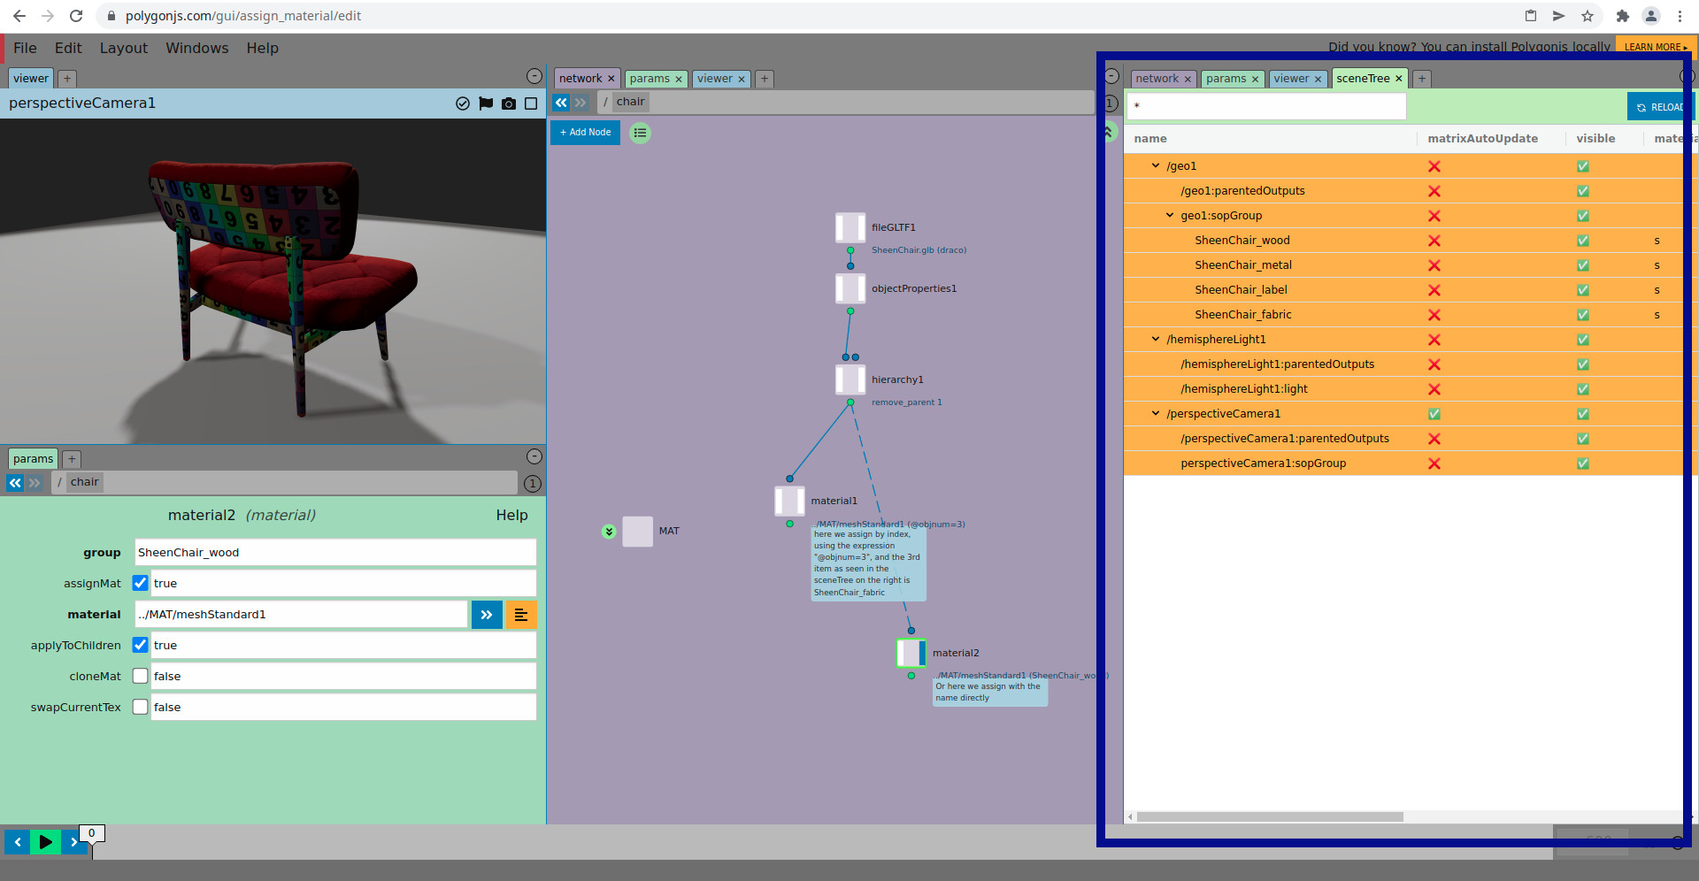The image size is (1699, 881).
Task: Toggle visible for SheenChair_wood row
Action: click(x=1583, y=241)
